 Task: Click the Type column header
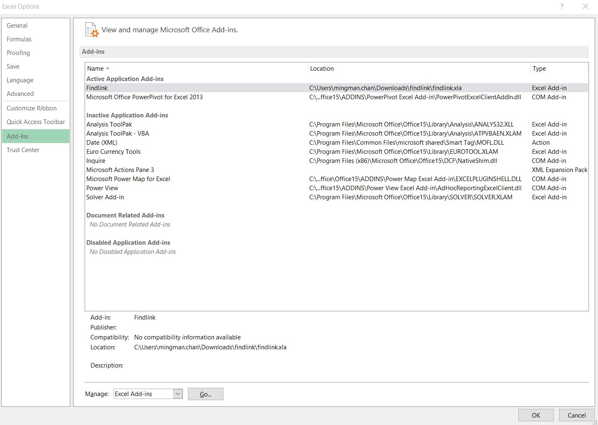[559, 69]
